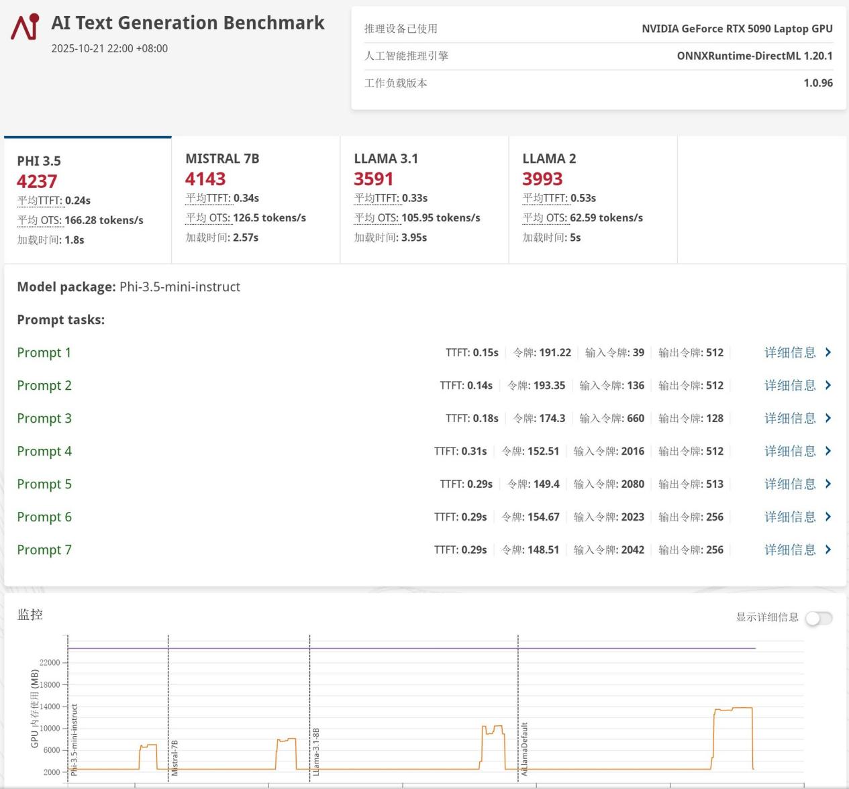Click the chevron arrow for Prompt 7

click(828, 549)
